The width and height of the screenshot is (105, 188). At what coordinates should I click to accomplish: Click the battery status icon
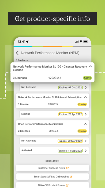[x=86, y=42]
